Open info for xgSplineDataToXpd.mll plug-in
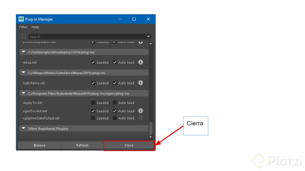 point(140,118)
